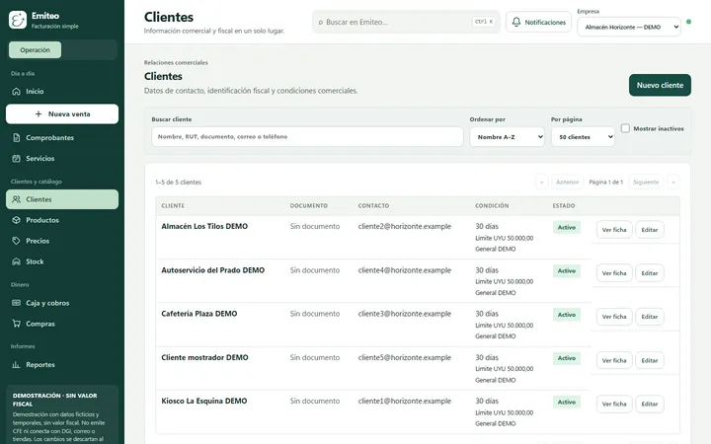Select the Operación tab in sidebar
Viewport: 711px width, 444px height.
[x=35, y=50]
